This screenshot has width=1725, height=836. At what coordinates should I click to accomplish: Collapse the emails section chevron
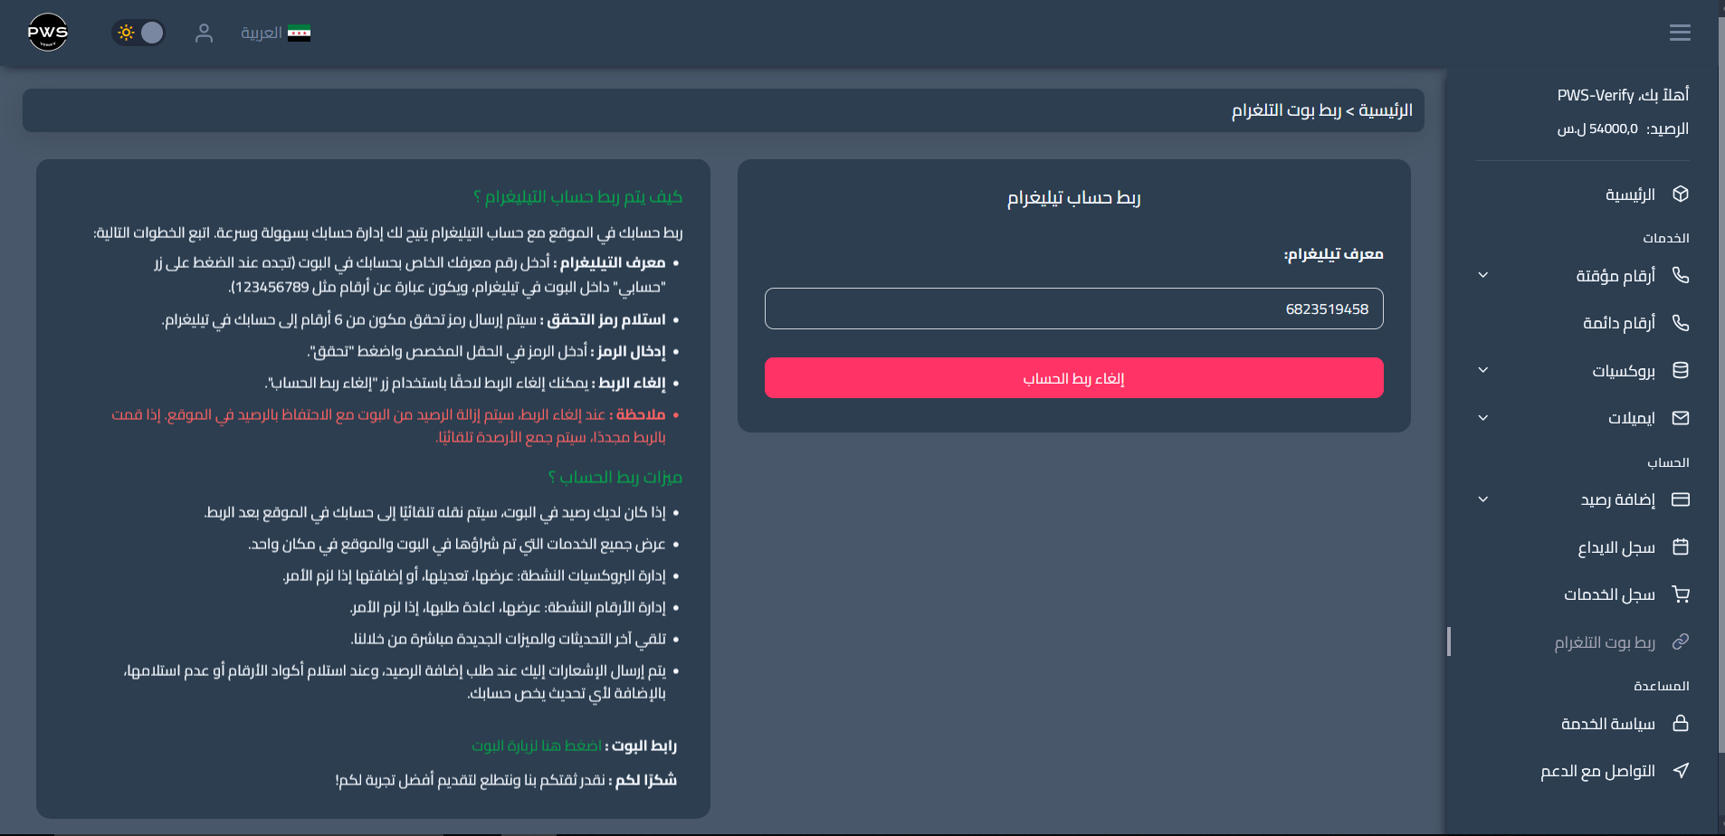point(1482,417)
